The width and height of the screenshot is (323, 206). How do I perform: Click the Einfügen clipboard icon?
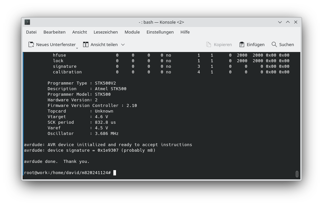click(242, 44)
